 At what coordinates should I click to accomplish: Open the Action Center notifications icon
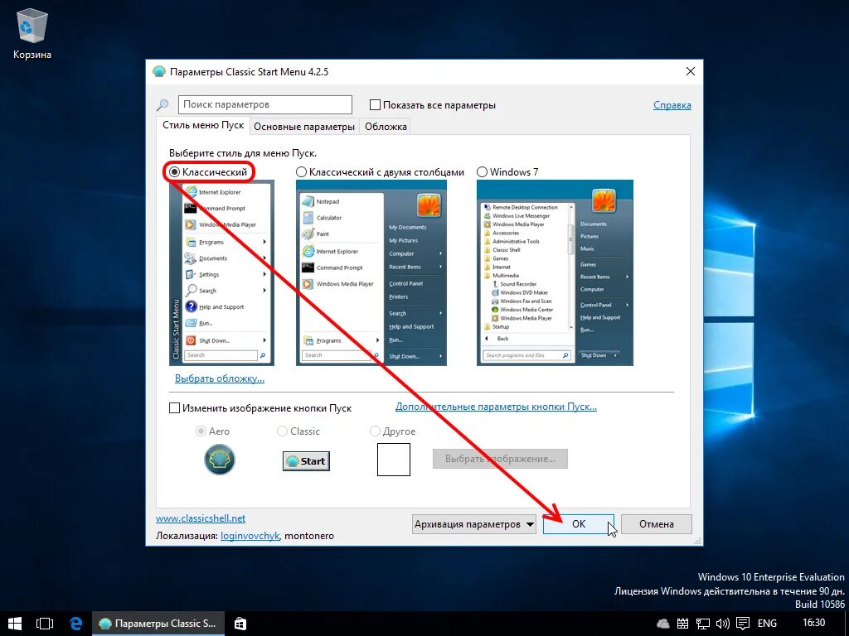[743, 624]
